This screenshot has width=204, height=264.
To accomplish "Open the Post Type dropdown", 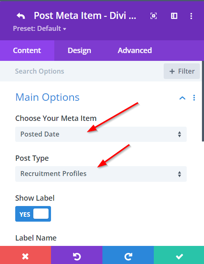I will tap(101, 174).
